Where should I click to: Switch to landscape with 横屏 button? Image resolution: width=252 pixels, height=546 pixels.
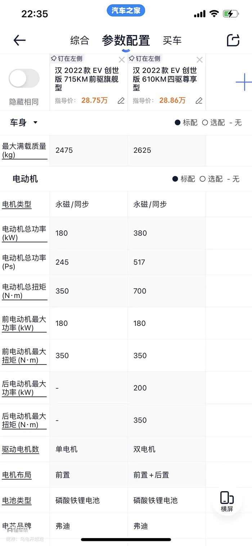(227, 501)
